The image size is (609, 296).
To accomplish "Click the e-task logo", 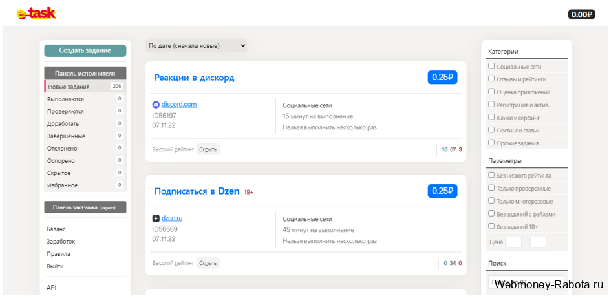I will point(36,14).
